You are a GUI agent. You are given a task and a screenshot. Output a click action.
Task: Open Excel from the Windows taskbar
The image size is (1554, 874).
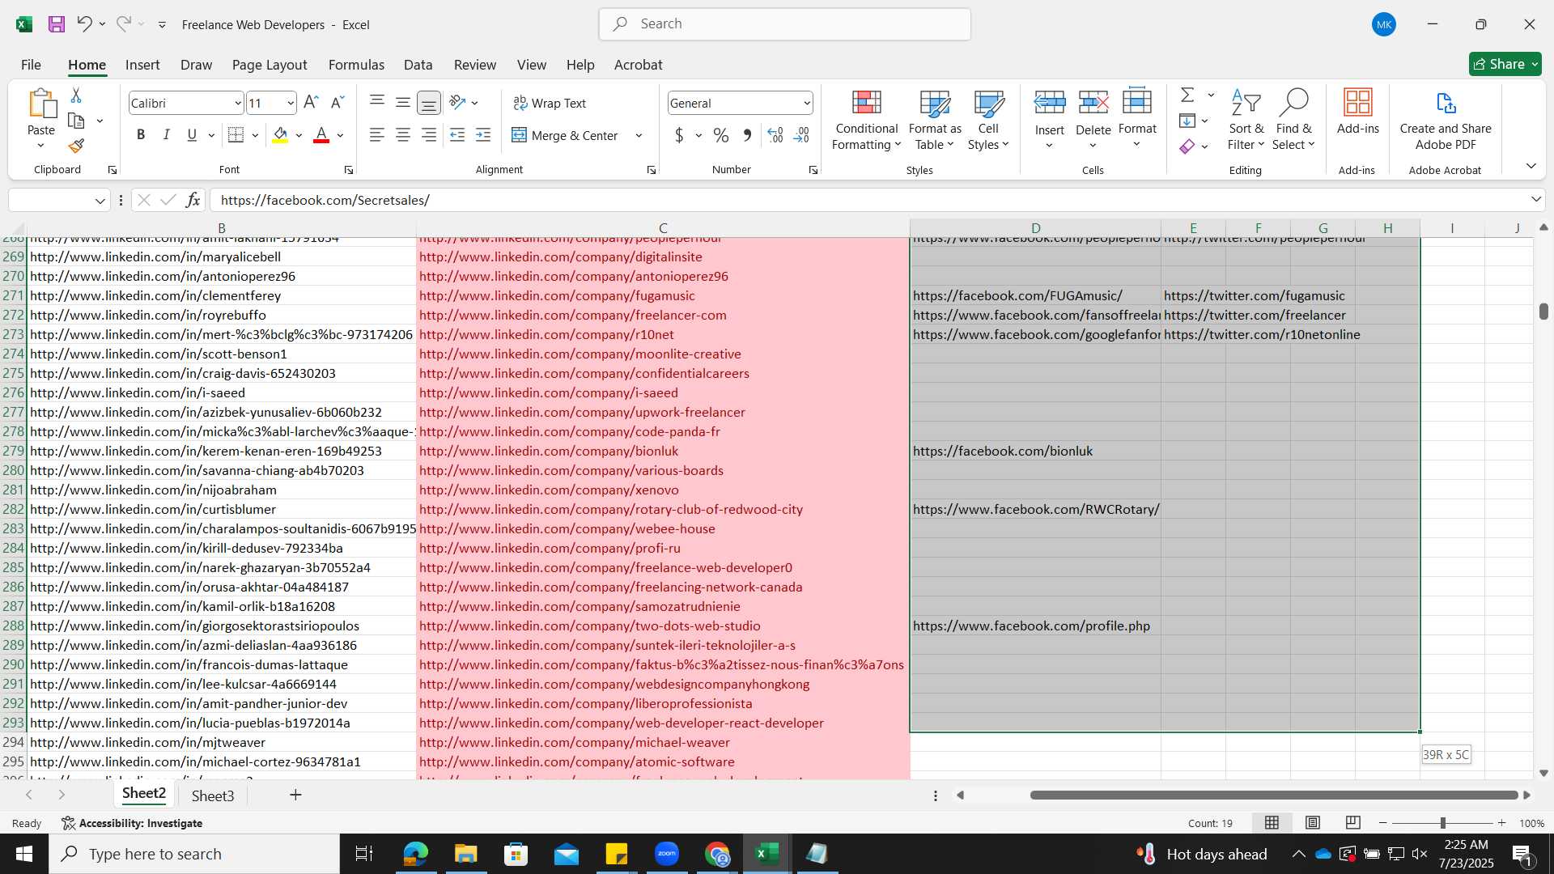point(766,854)
